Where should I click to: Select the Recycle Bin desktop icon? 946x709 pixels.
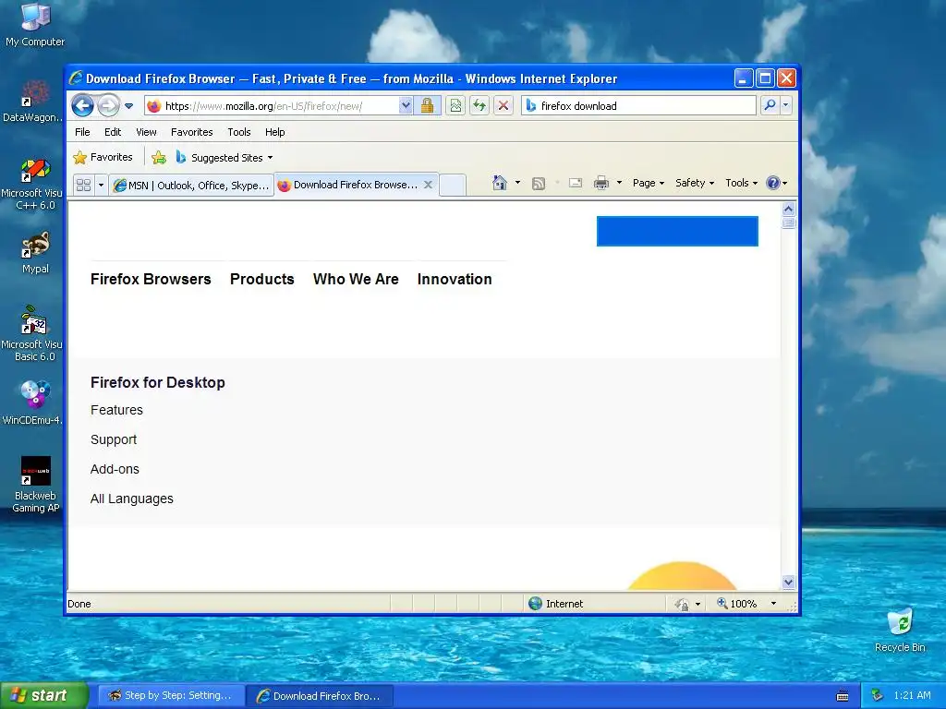tap(900, 630)
